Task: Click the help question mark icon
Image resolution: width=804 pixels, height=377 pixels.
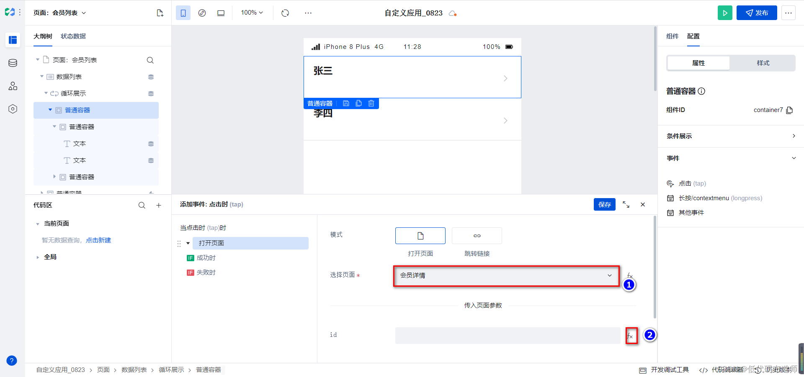Action: click(x=12, y=360)
